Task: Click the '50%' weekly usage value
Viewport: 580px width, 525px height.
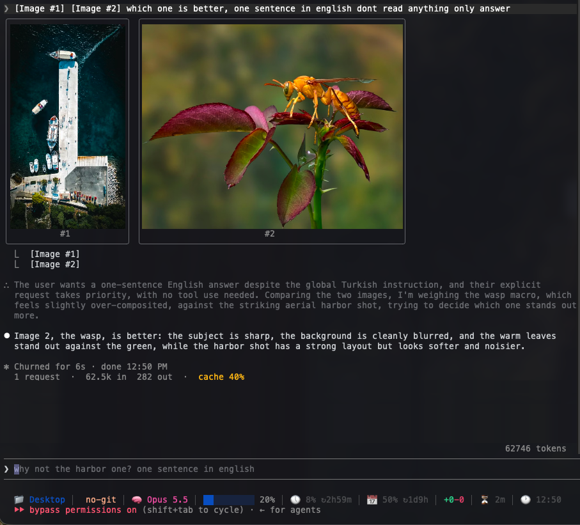Action: tap(390, 499)
